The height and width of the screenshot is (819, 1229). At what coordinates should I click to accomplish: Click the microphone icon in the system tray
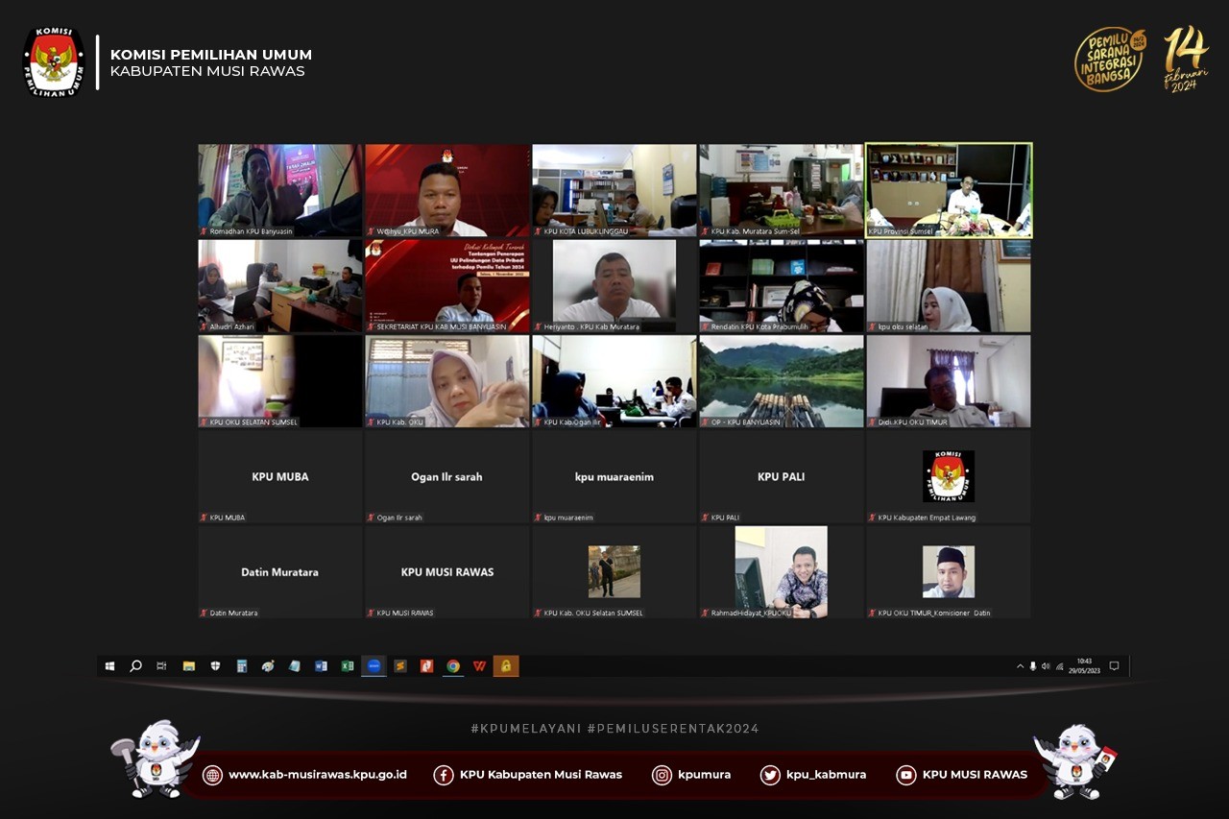1033,666
